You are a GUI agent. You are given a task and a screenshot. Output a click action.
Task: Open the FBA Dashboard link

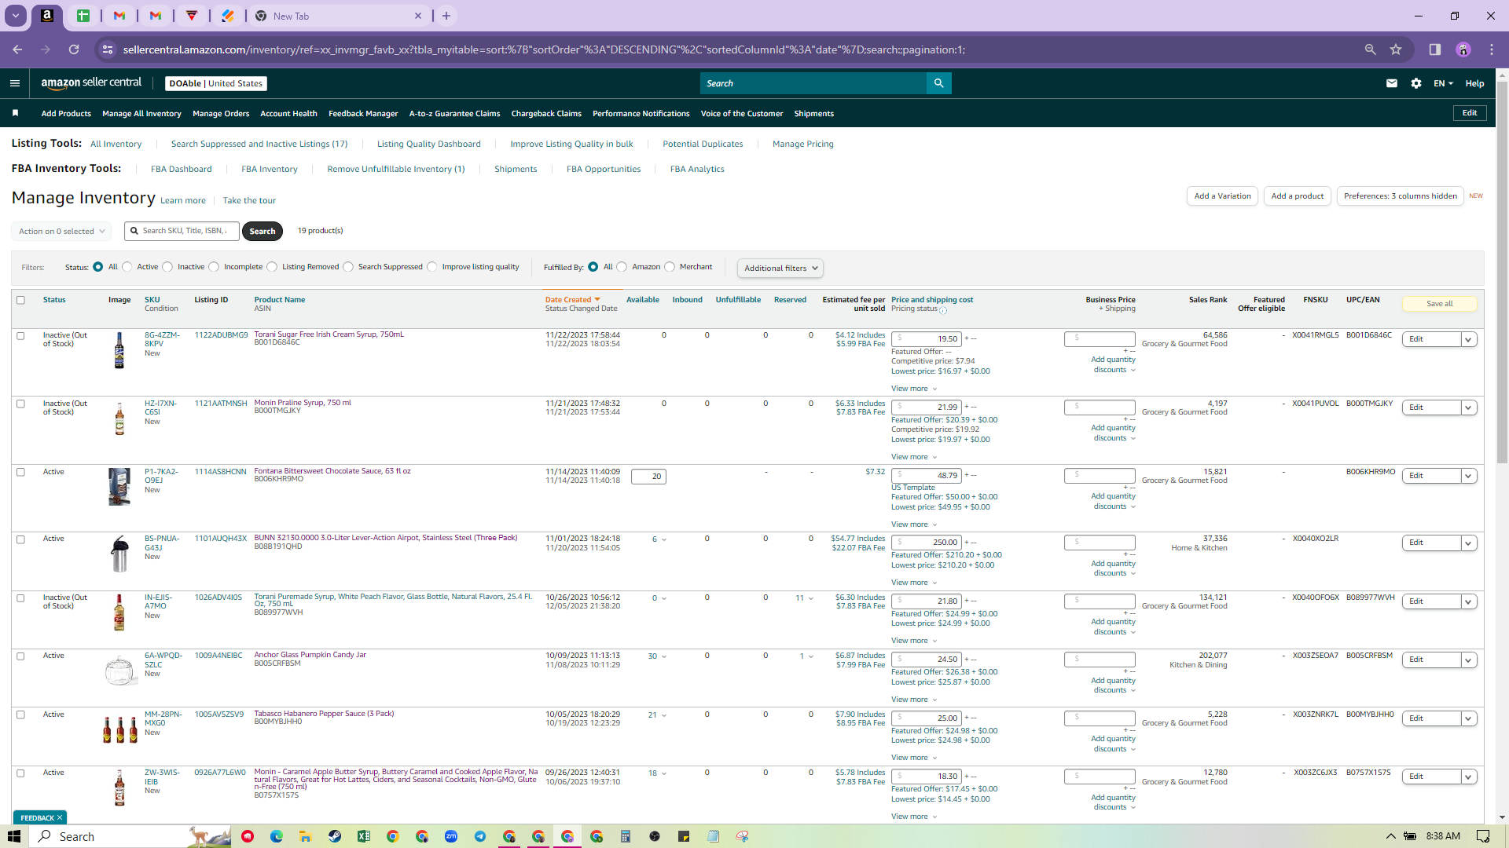(x=181, y=169)
